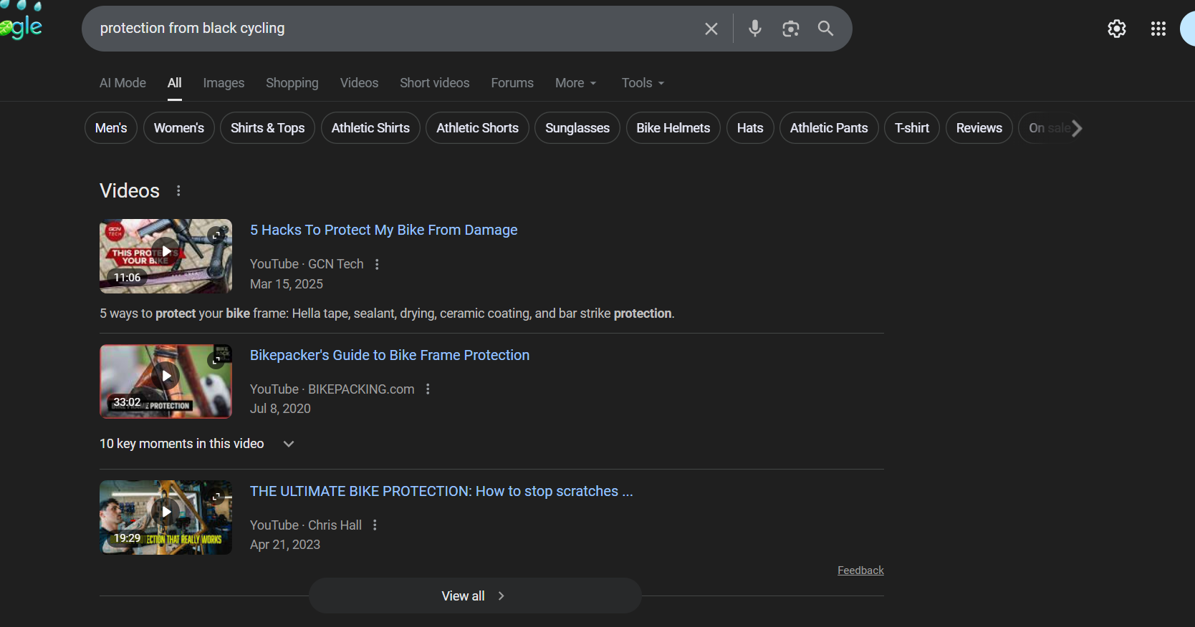Play the 19:29 Chris Hall video thumbnail
Screen dimensions: 1195x627
pyautogui.click(x=165, y=517)
